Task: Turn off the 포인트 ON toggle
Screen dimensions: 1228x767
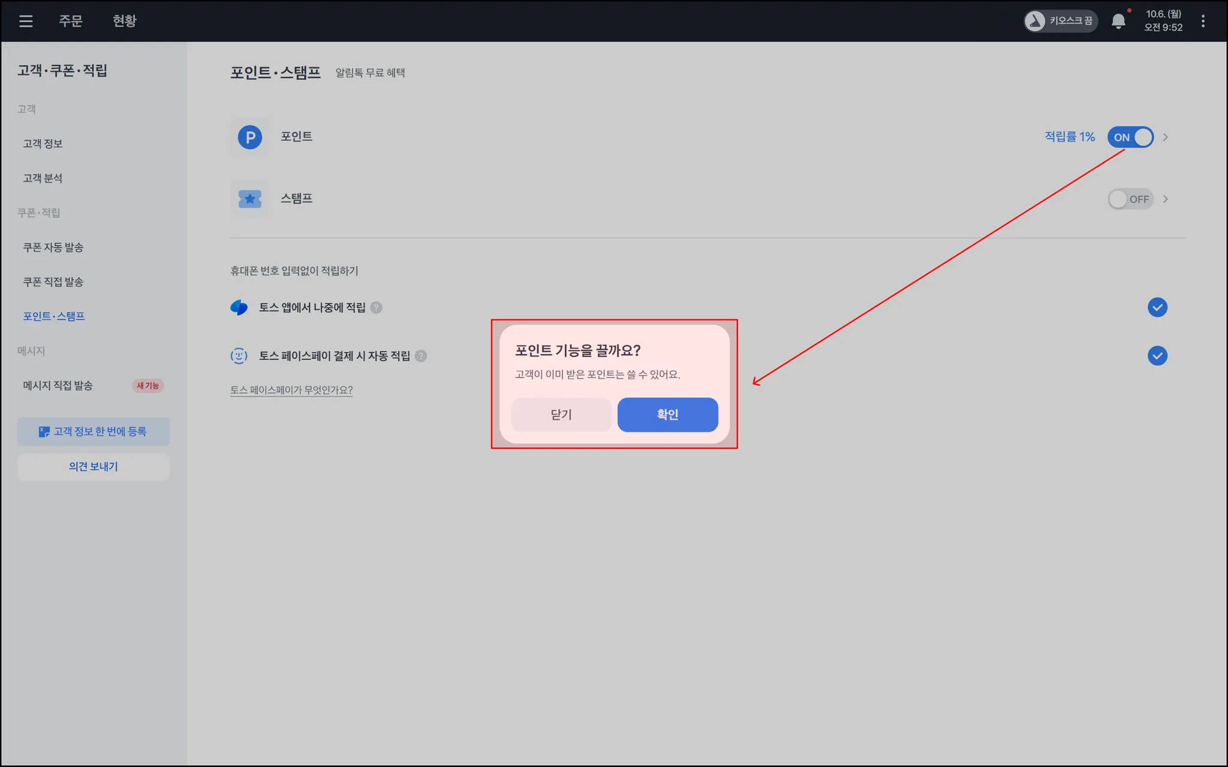Action: click(x=1130, y=137)
